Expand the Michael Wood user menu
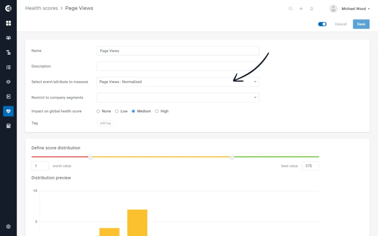The width and height of the screenshot is (378, 236). click(355, 9)
